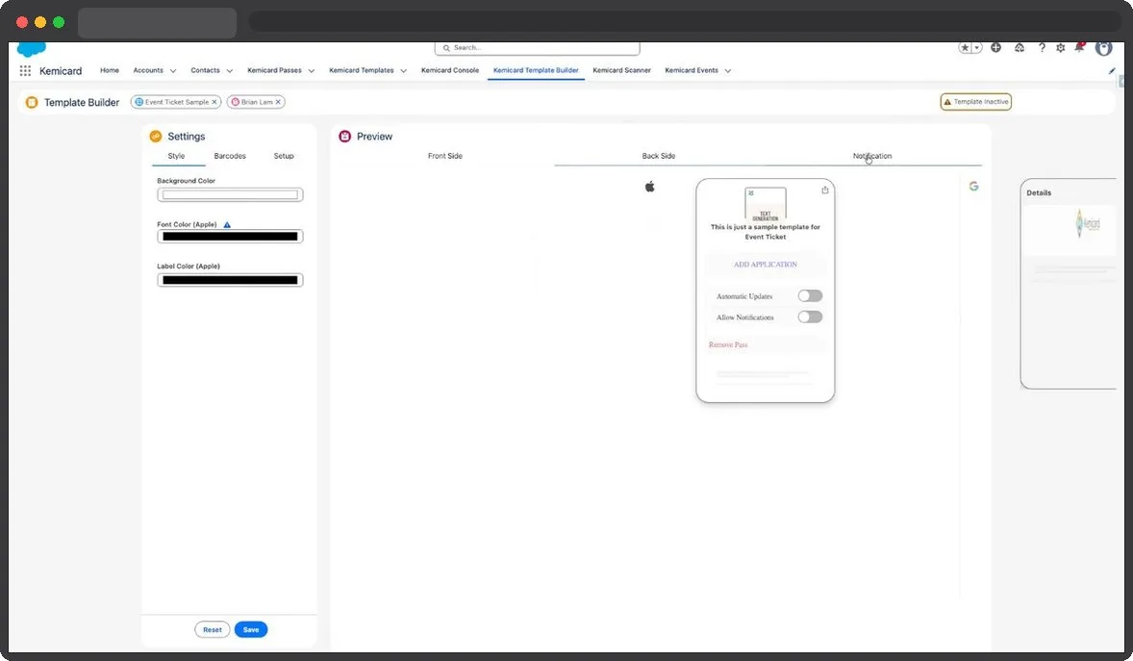Screen dimensions: 1133x661
Task: Remove the Event Ticket Sample pill
Action: pyautogui.click(x=214, y=102)
